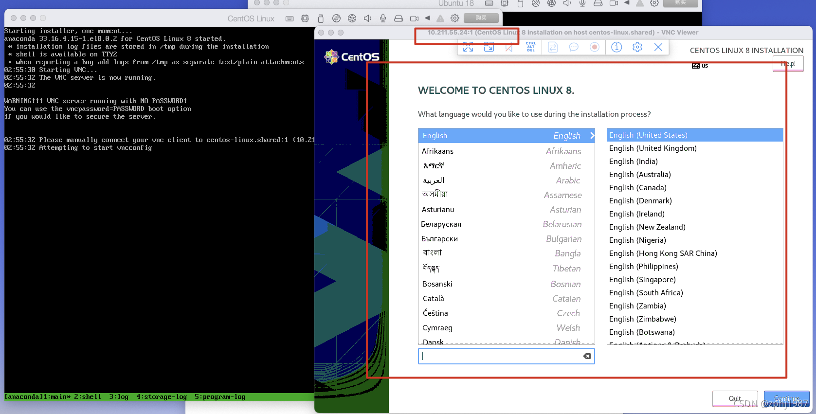
Task: Select Tibetan in the language list
Action: point(506,269)
